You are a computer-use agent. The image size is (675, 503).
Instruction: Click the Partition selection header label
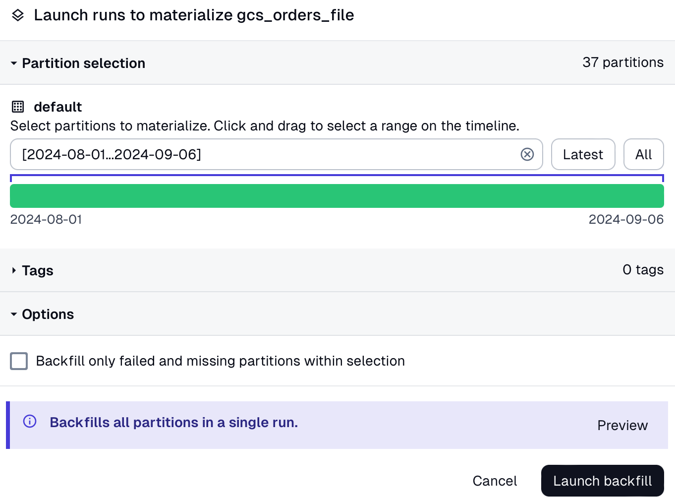(x=84, y=63)
